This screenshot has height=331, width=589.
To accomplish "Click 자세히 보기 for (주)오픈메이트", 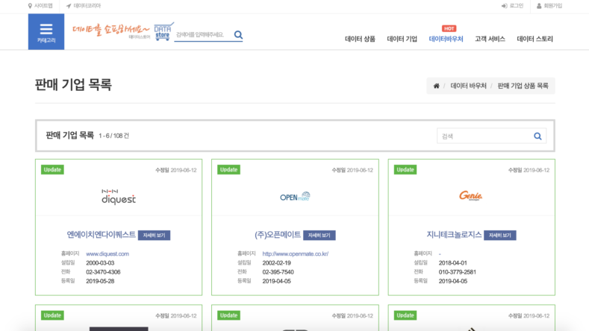I will (x=320, y=235).
